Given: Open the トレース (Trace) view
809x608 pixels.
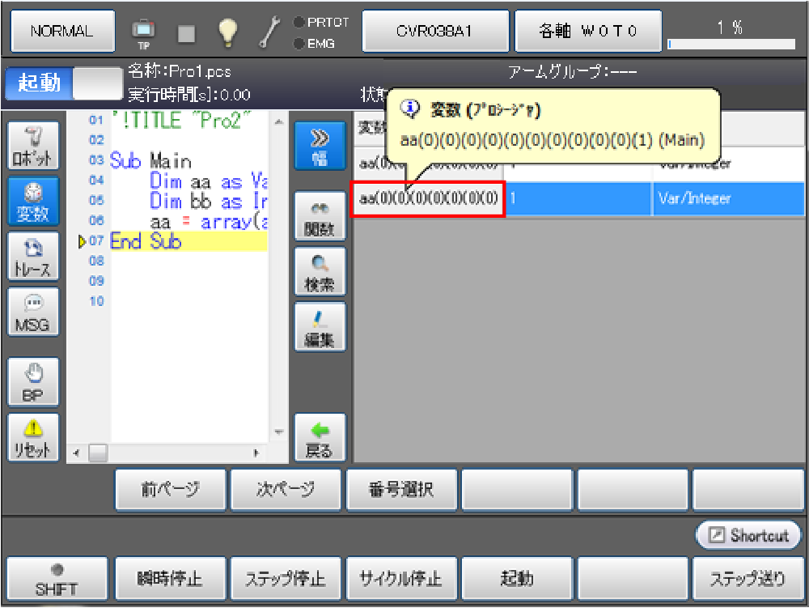Looking at the screenshot, I should [x=33, y=257].
